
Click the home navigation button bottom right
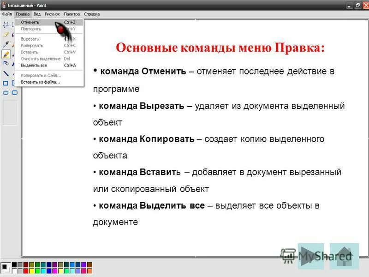coord(343,254)
